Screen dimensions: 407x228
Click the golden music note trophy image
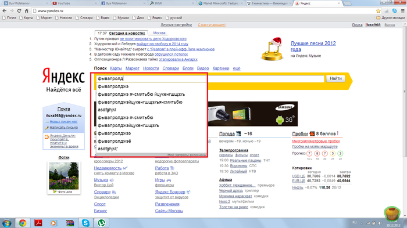272,49
